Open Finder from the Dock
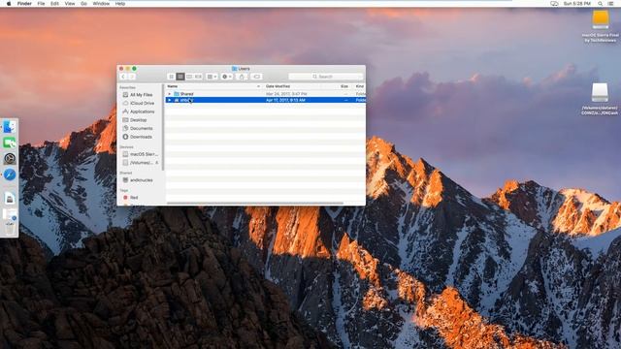 tap(10, 127)
